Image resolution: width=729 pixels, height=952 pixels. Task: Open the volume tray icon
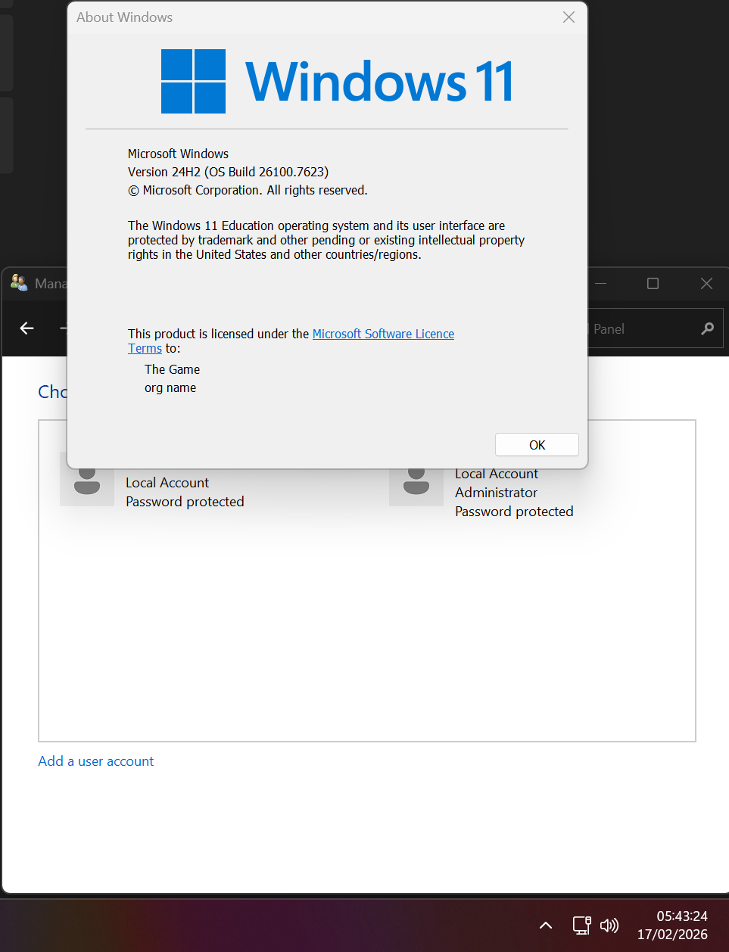(x=609, y=925)
